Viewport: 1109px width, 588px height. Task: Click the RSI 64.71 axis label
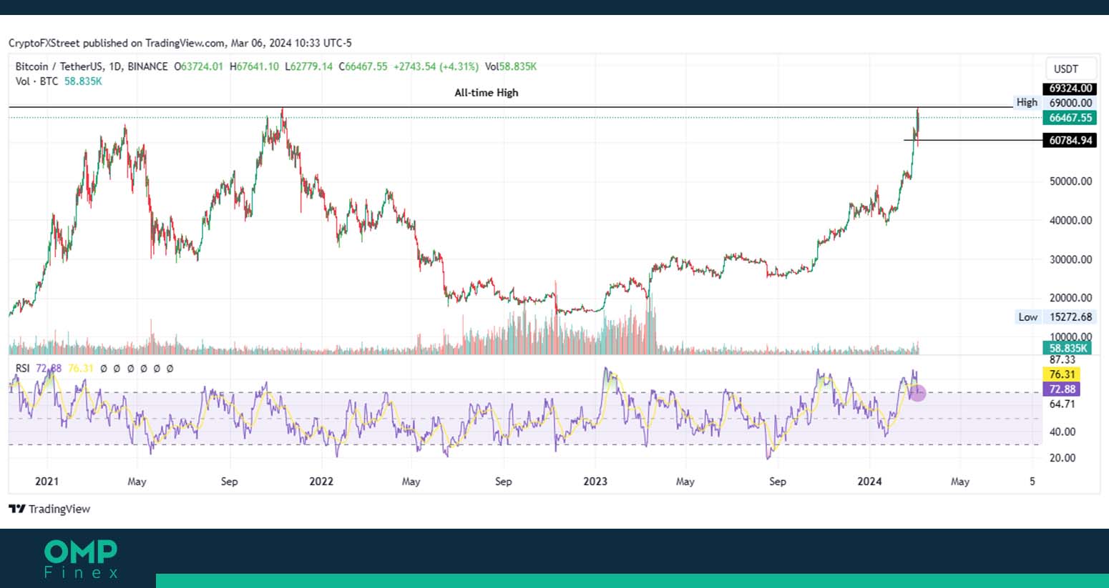[1062, 404]
